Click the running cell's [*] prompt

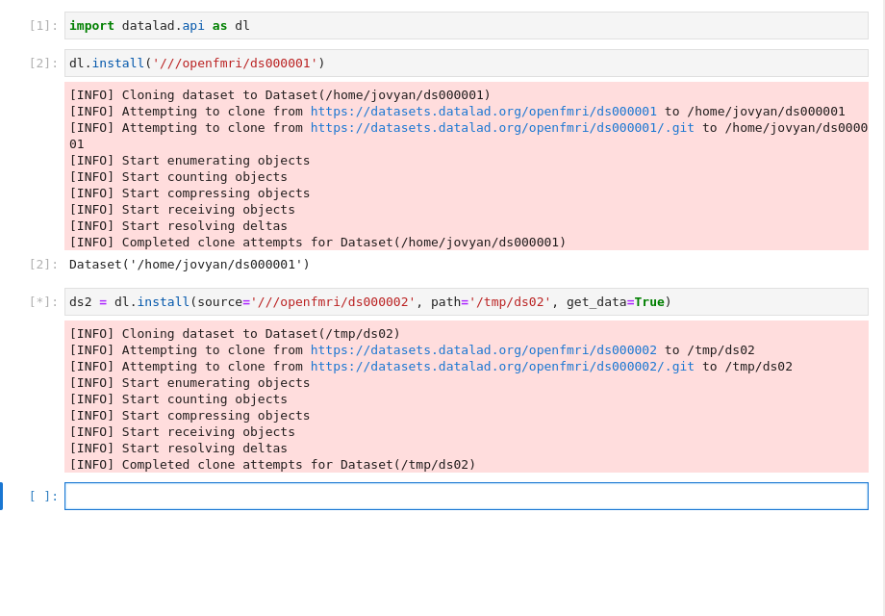tap(42, 301)
